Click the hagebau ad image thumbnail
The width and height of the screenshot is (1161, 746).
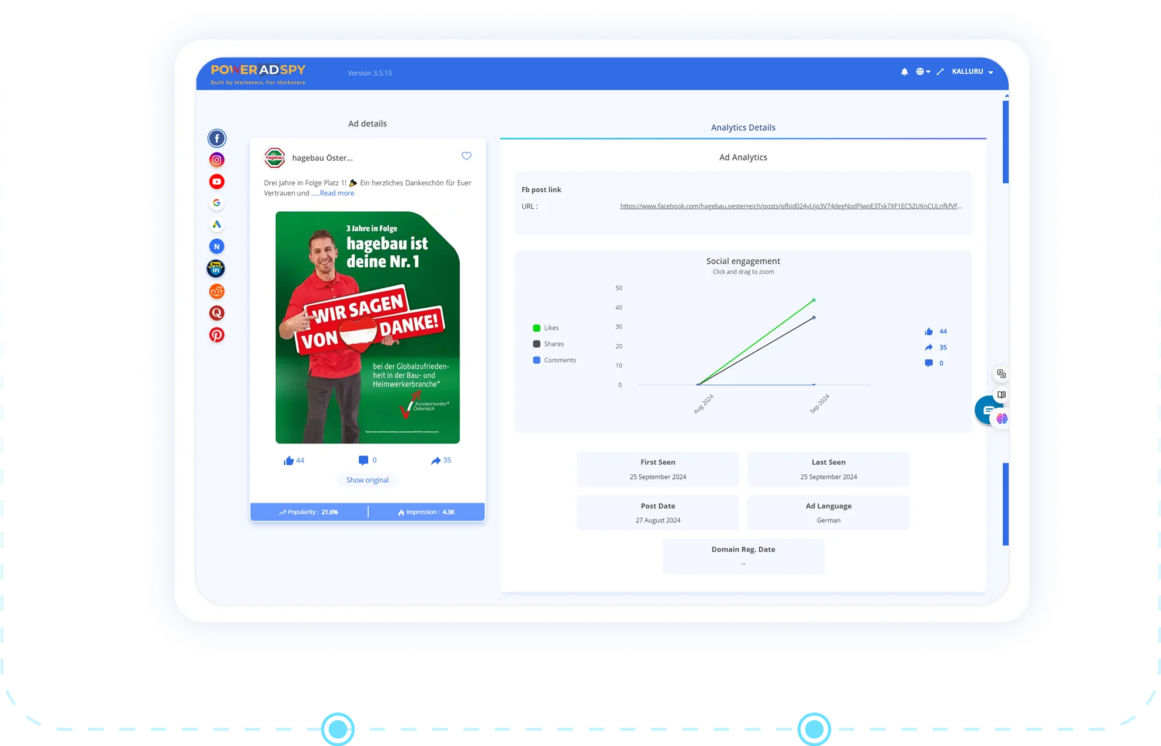[x=368, y=327]
